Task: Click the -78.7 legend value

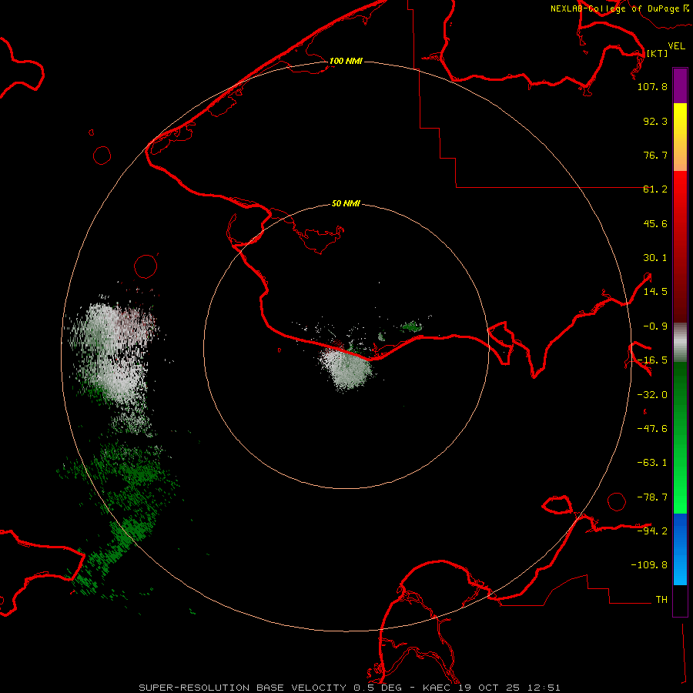Action: 652,497
